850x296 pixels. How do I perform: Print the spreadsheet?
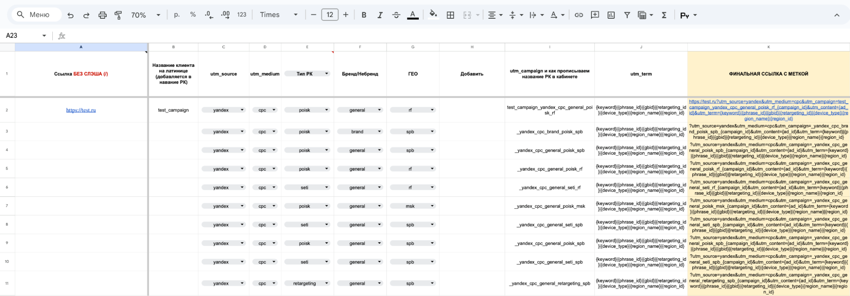point(102,15)
